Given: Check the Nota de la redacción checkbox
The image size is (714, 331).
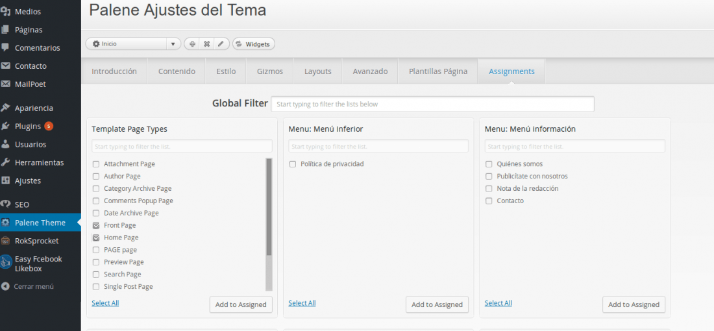Looking at the screenshot, I should [489, 188].
